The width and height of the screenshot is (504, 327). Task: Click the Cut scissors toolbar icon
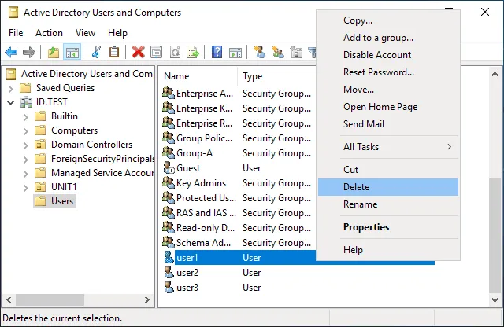[x=96, y=53]
